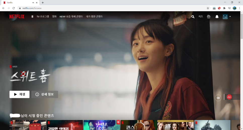This screenshot has width=243, height=130.
Task: Open 상세 정보 for 스위트홈
Action: pos(45,94)
